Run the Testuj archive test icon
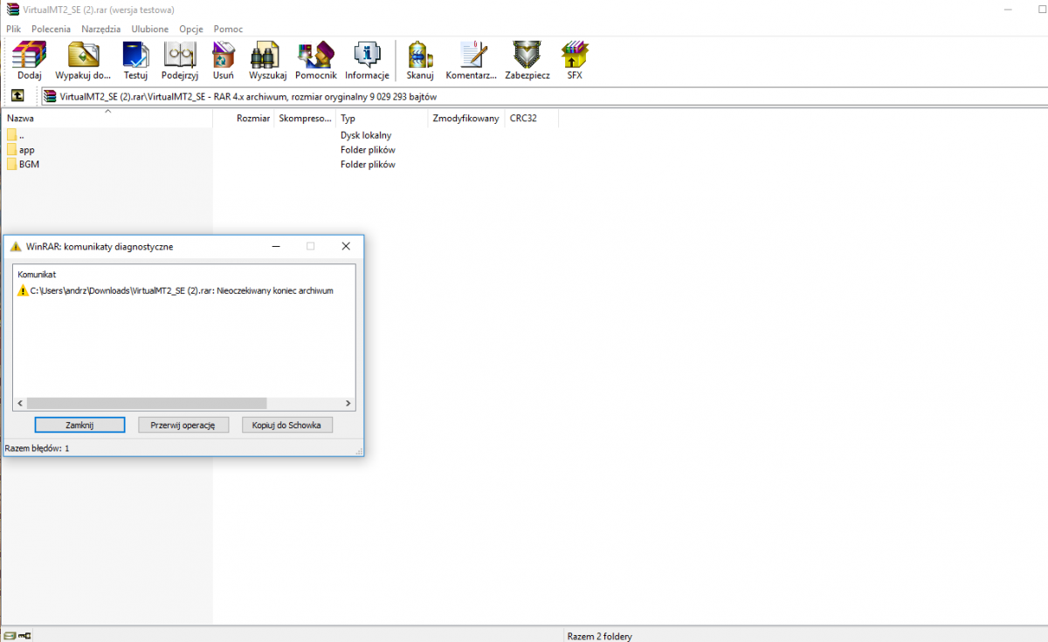This screenshot has width=1048, height=642. 135,56
